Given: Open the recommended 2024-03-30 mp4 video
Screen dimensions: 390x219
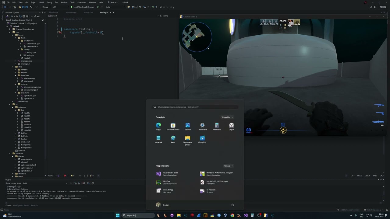Looking at the screenshot, I should coord(214,182).
